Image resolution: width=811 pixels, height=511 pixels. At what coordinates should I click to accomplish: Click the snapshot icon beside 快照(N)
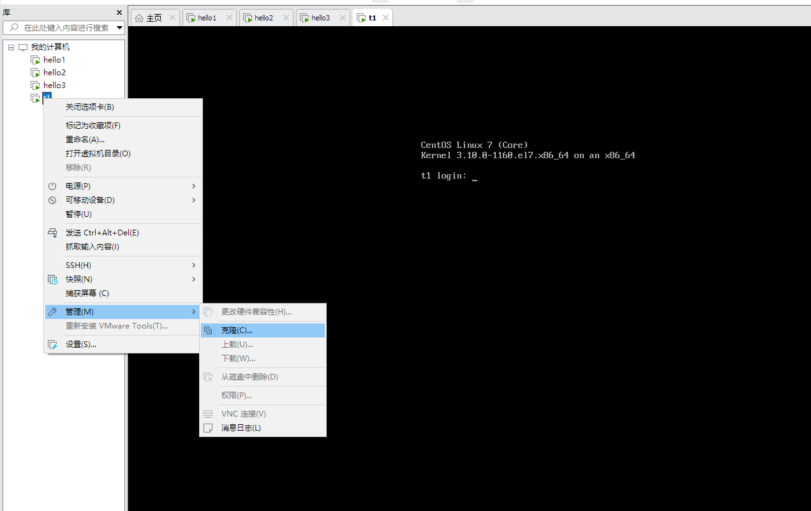coord(52,279)
